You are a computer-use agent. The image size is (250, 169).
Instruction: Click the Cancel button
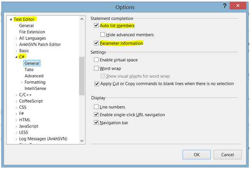pos(227,154)
